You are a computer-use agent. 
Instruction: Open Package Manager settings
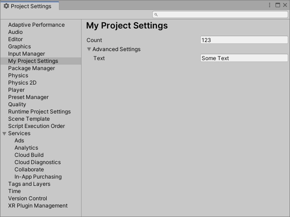[x=31, y=68]
